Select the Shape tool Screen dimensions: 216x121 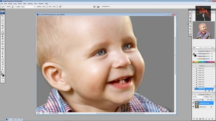(2, 59)
